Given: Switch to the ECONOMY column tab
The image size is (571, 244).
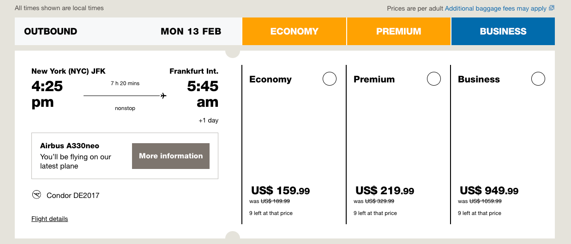Looking at the screenshot, I should click(294, 31).
